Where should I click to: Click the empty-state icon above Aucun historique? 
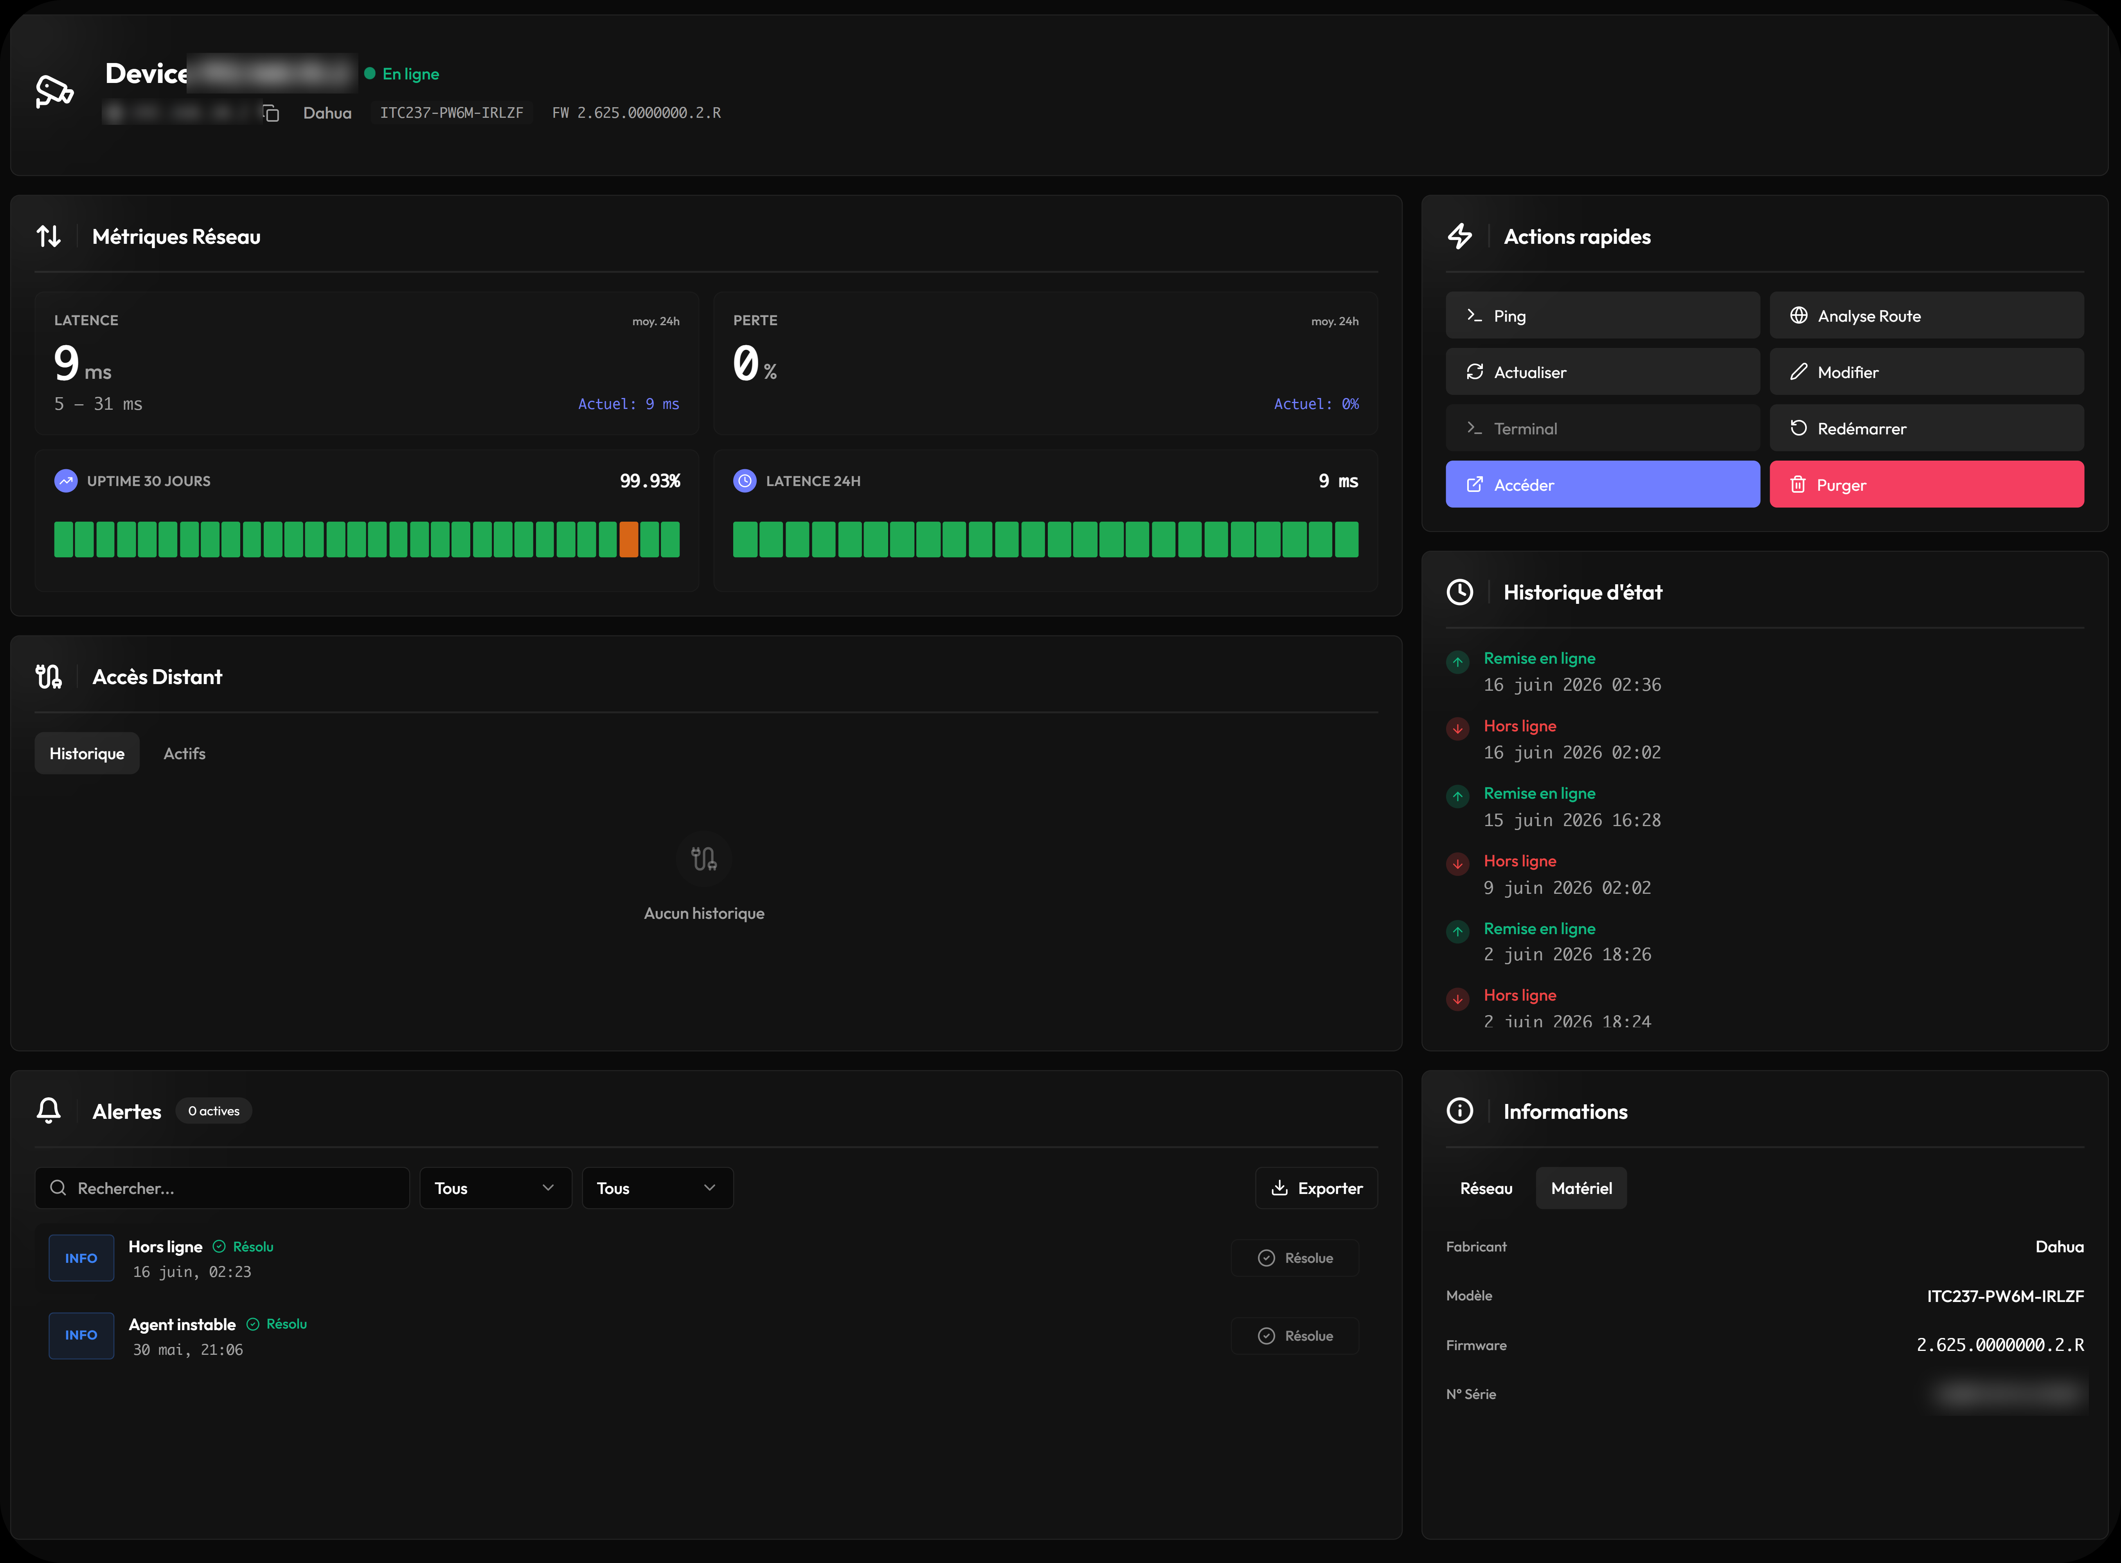(x=704, y=858)
